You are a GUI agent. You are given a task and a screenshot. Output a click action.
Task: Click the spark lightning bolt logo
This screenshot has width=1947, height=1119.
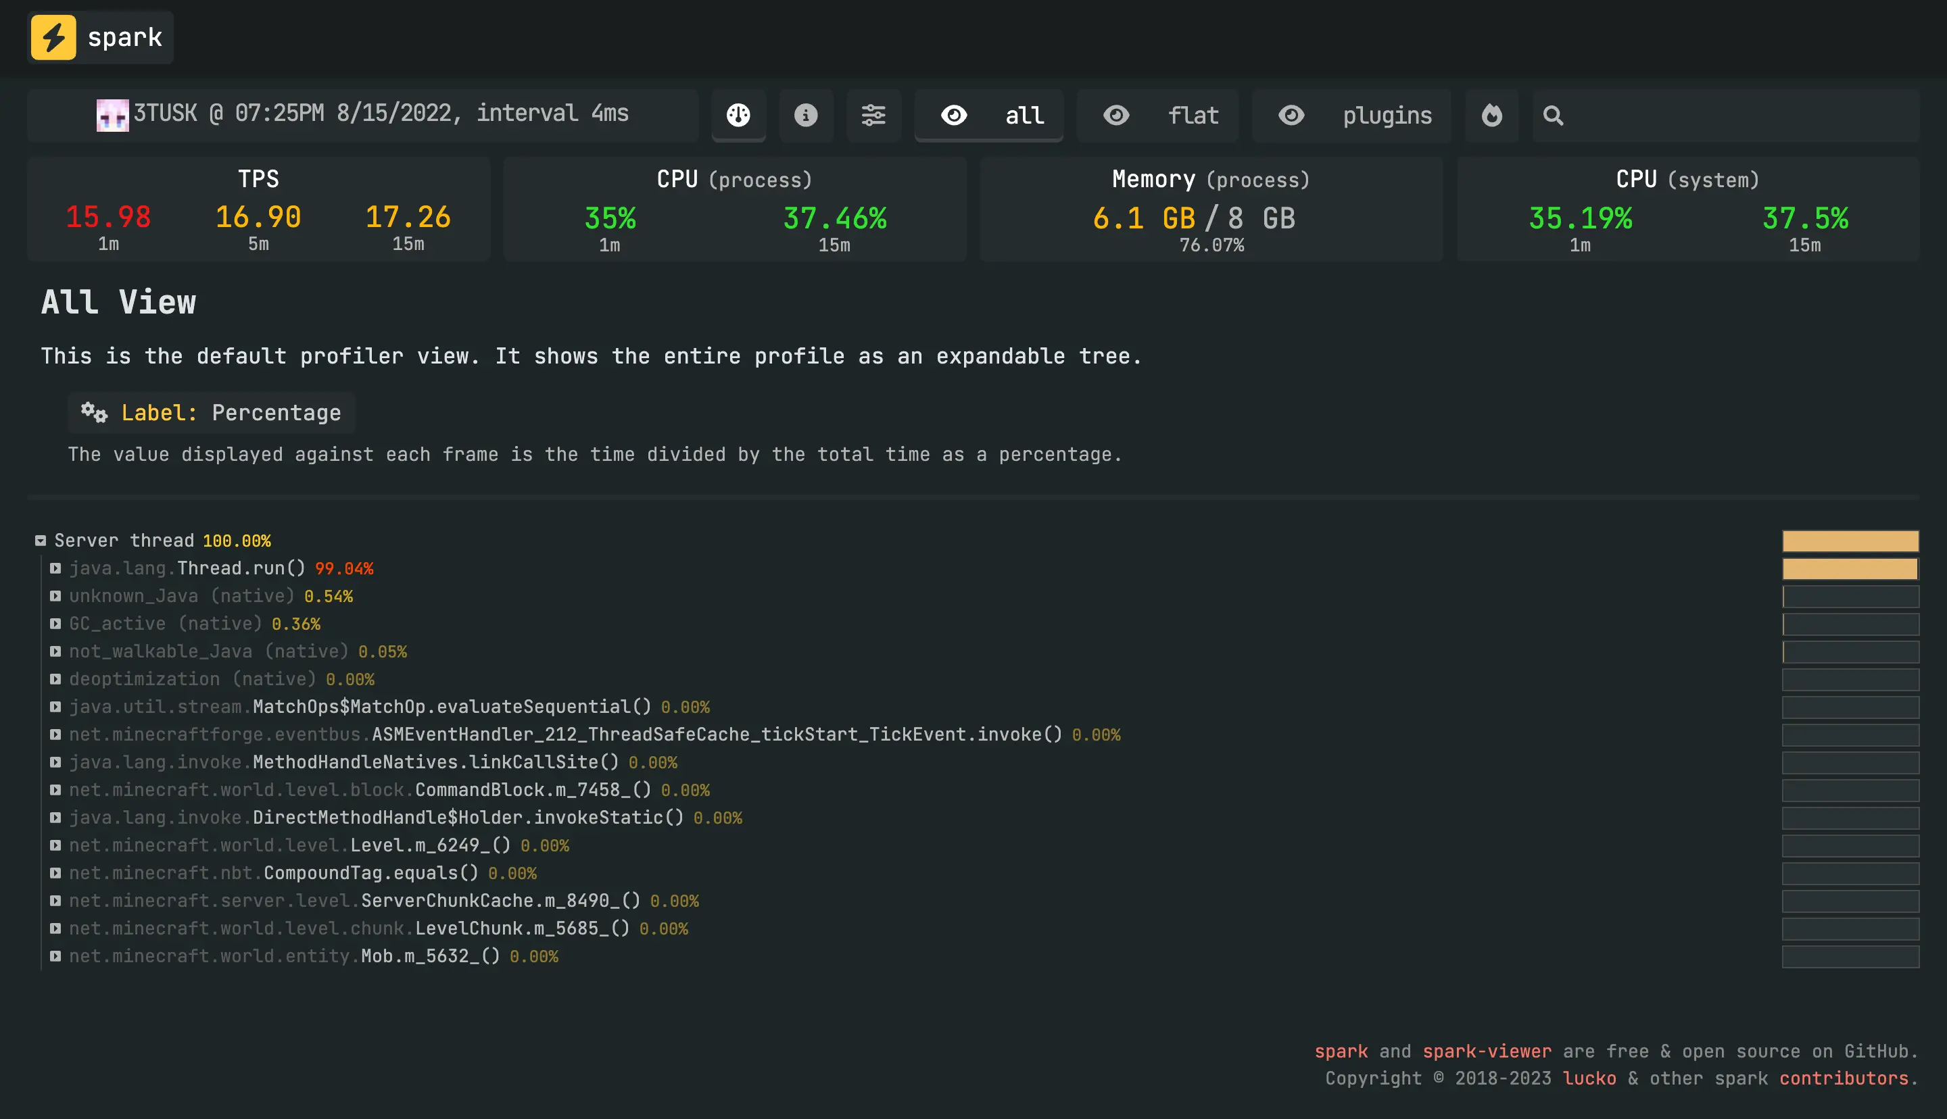coord(53,37)
